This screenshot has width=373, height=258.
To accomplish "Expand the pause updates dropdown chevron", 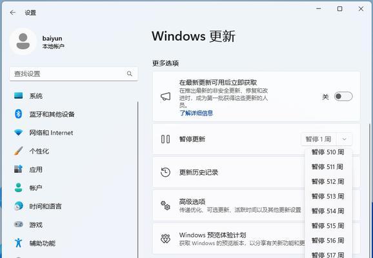I will (x=344, y=139).
